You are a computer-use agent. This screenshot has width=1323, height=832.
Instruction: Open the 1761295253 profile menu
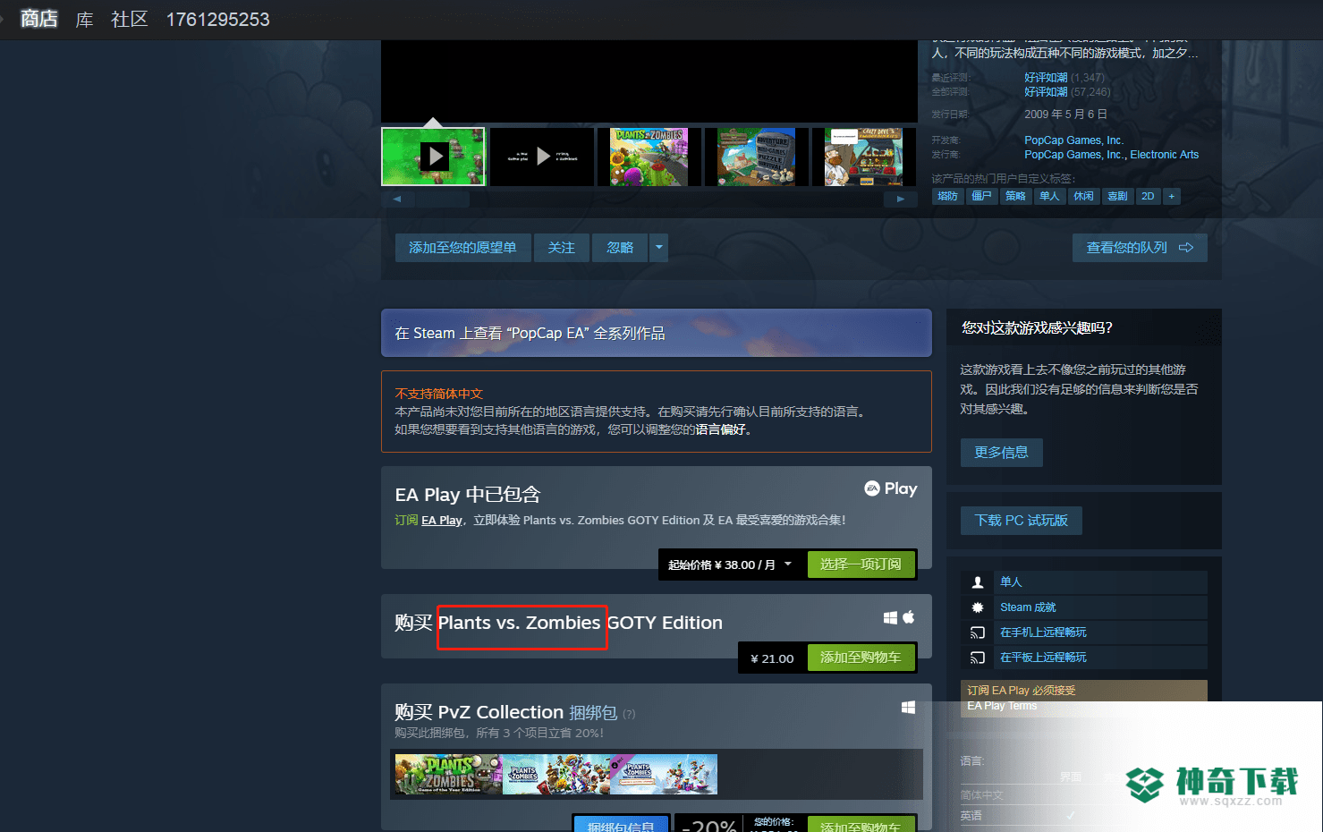pos(217,19)
